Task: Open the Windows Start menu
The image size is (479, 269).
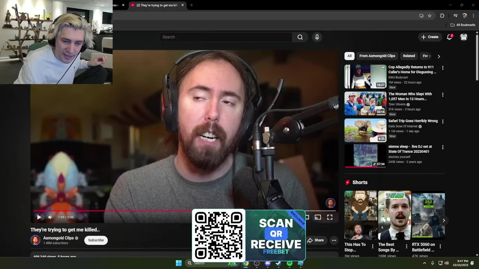Action: tap(179, 263)
